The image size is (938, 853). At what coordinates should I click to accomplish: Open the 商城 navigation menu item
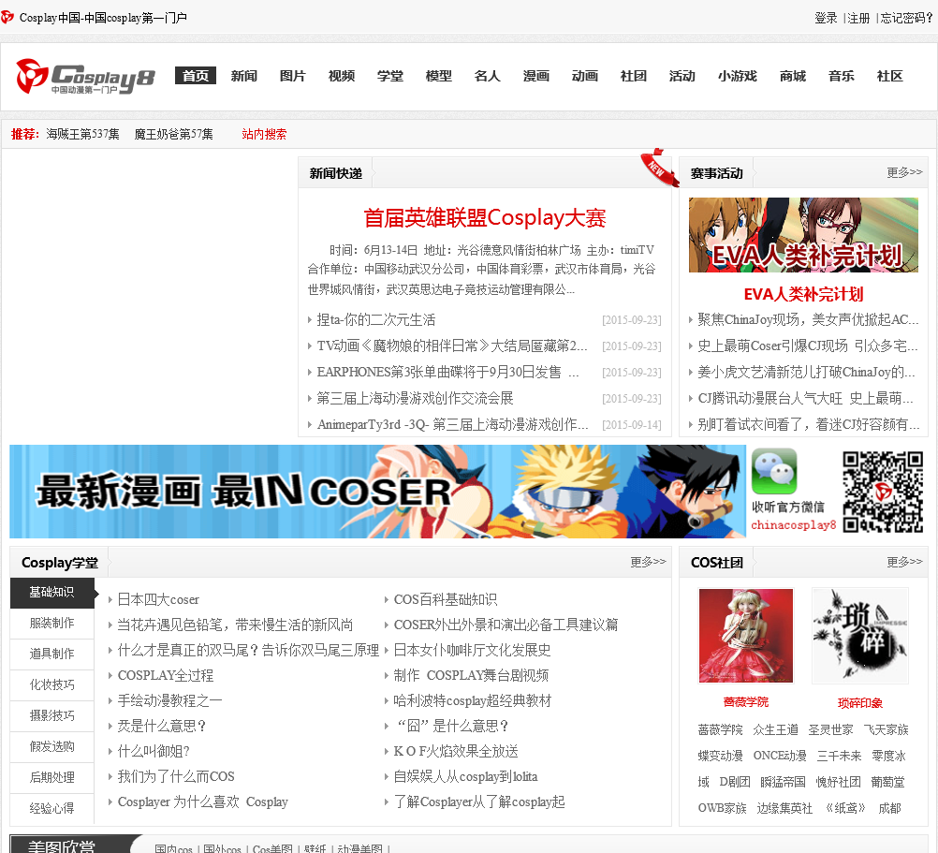(x=793, y=76)
